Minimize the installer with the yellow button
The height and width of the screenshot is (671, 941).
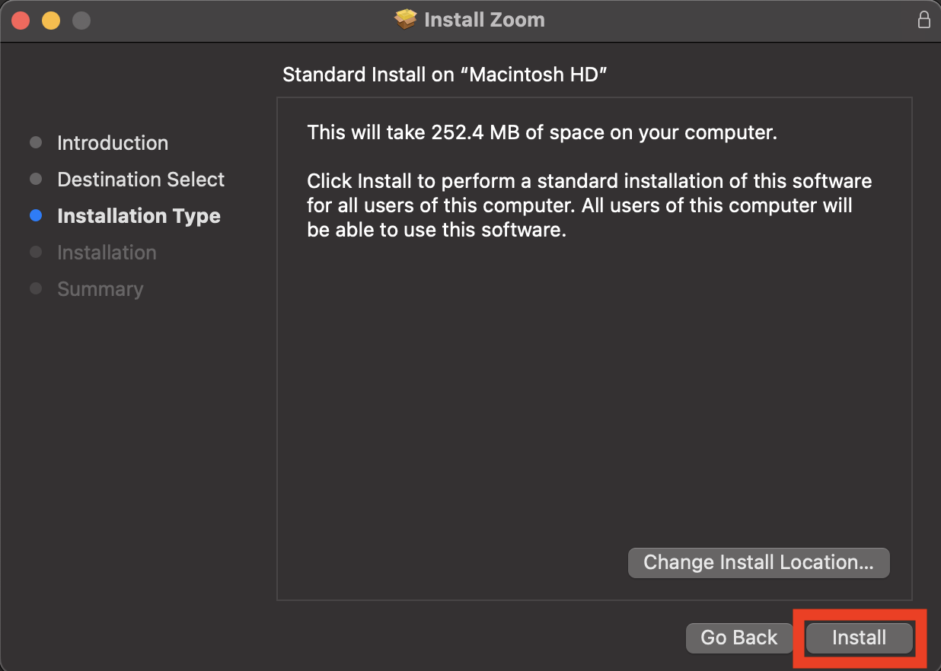coord(51,21)
